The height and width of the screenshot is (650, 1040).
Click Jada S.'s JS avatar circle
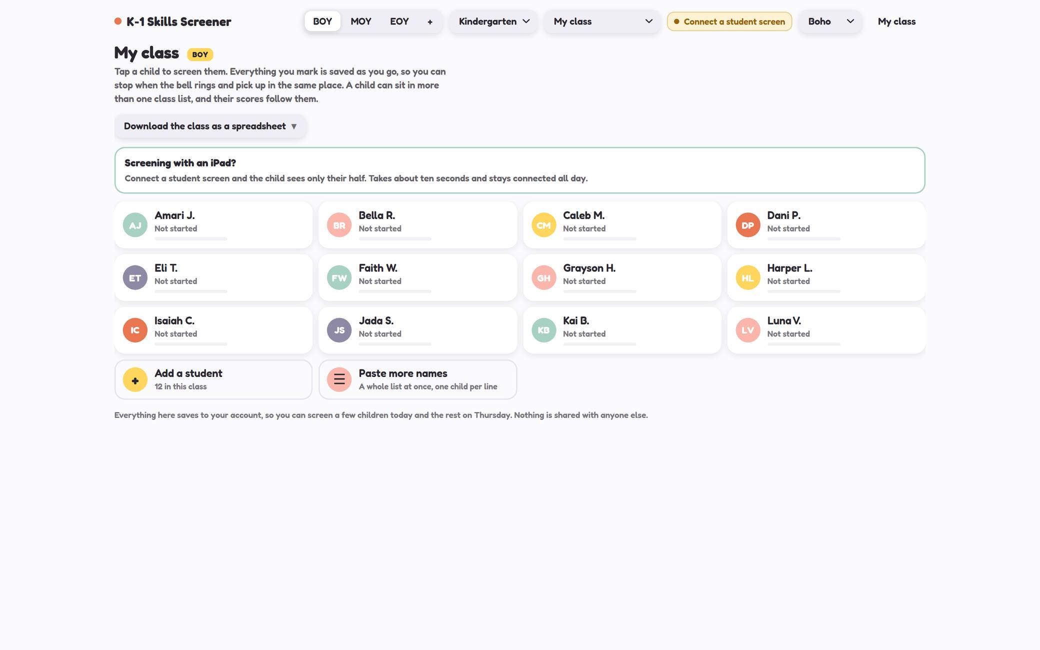pos(339,330)
